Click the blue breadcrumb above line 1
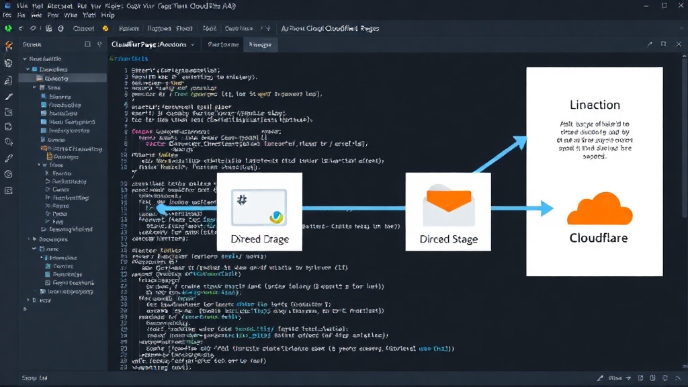 (128, 59)
